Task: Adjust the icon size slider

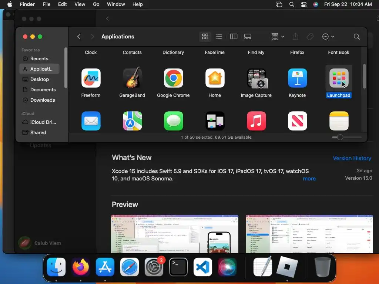Action: pos(340,137)
